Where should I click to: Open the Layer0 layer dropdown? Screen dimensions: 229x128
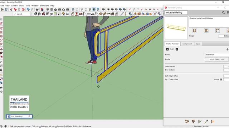coord(30,14)
